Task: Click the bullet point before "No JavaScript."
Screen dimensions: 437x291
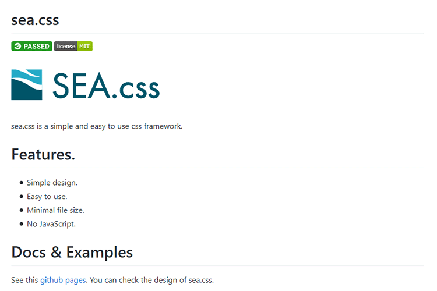Action: coord(22,224)
